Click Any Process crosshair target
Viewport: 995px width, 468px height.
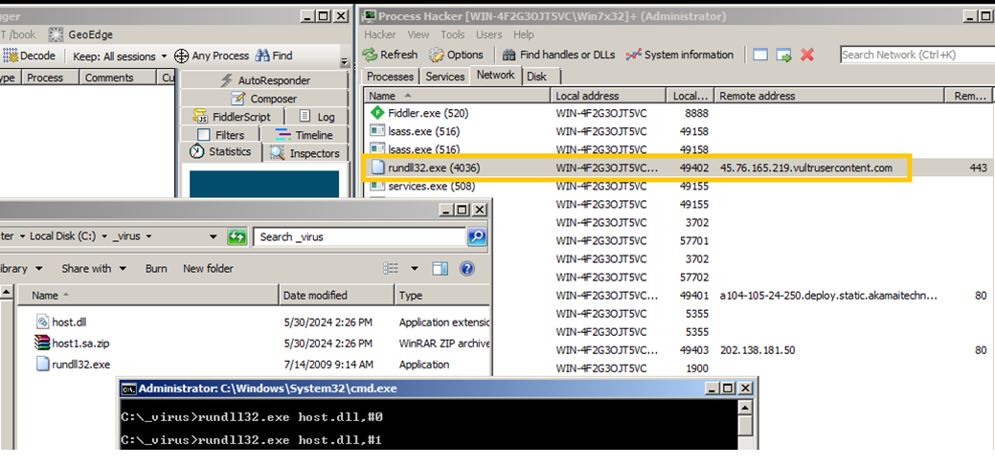(182, 56)
